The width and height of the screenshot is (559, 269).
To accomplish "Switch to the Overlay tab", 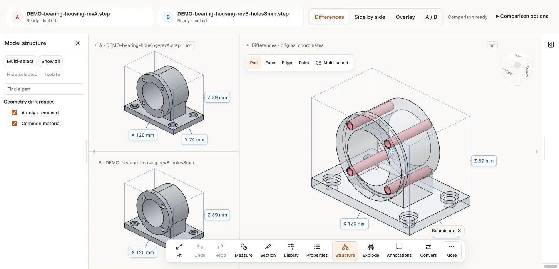I will click(405, 17).
